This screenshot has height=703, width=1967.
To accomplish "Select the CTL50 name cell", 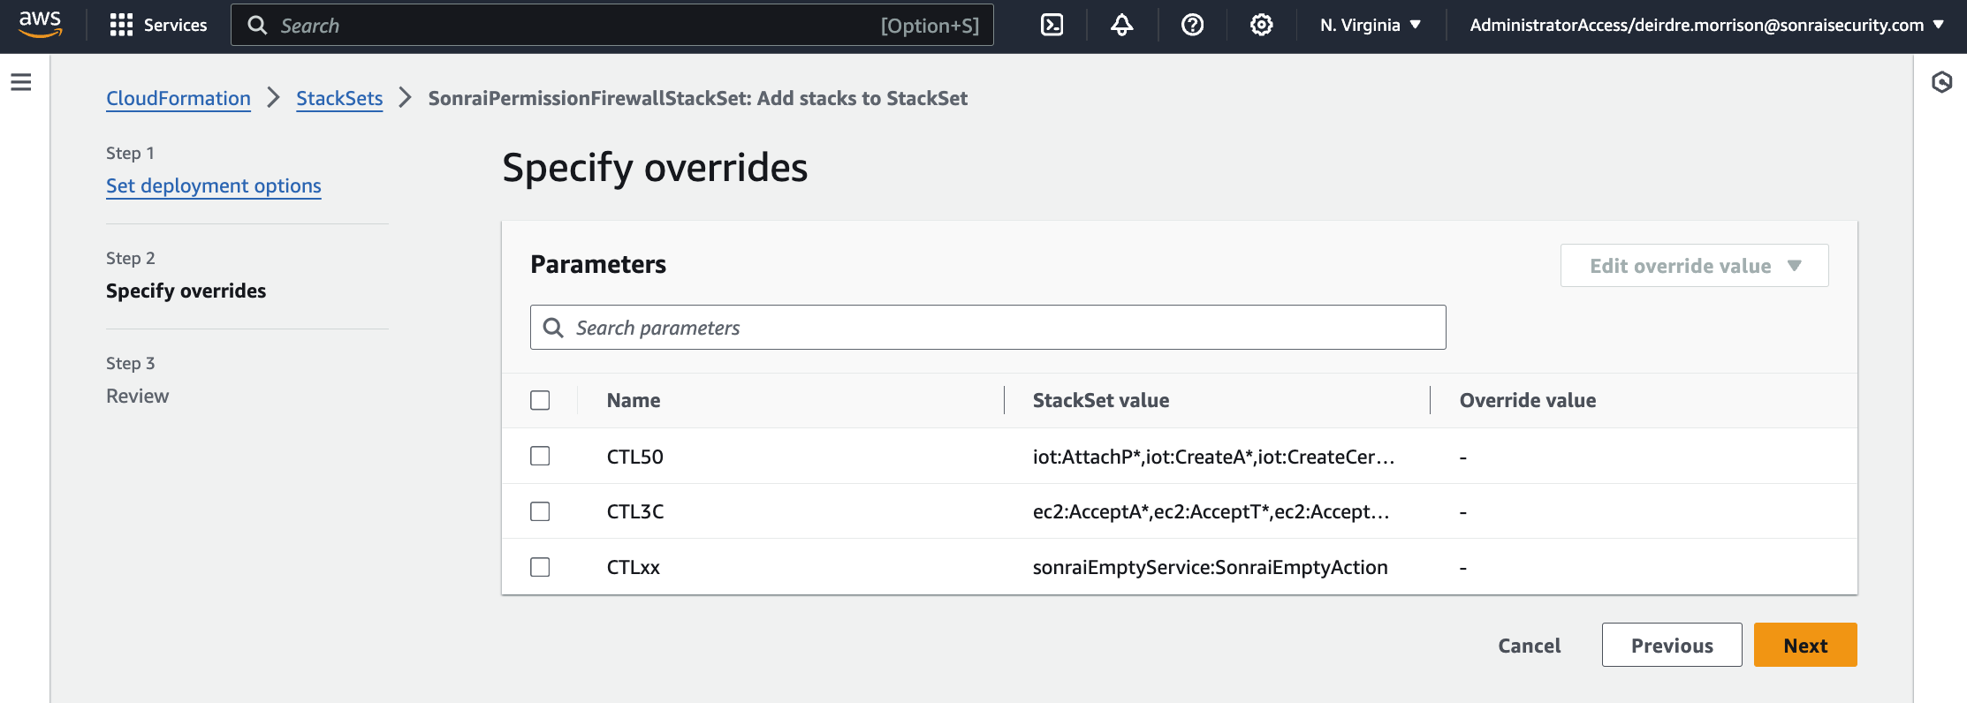I will click(634, 457).
